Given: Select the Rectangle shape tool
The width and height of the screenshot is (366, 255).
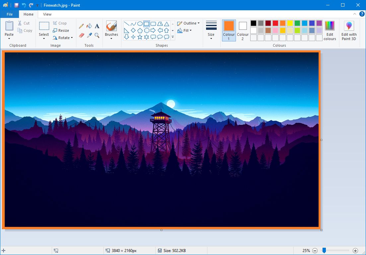Looking at the screenshot, I should click(x=146, y=24).
